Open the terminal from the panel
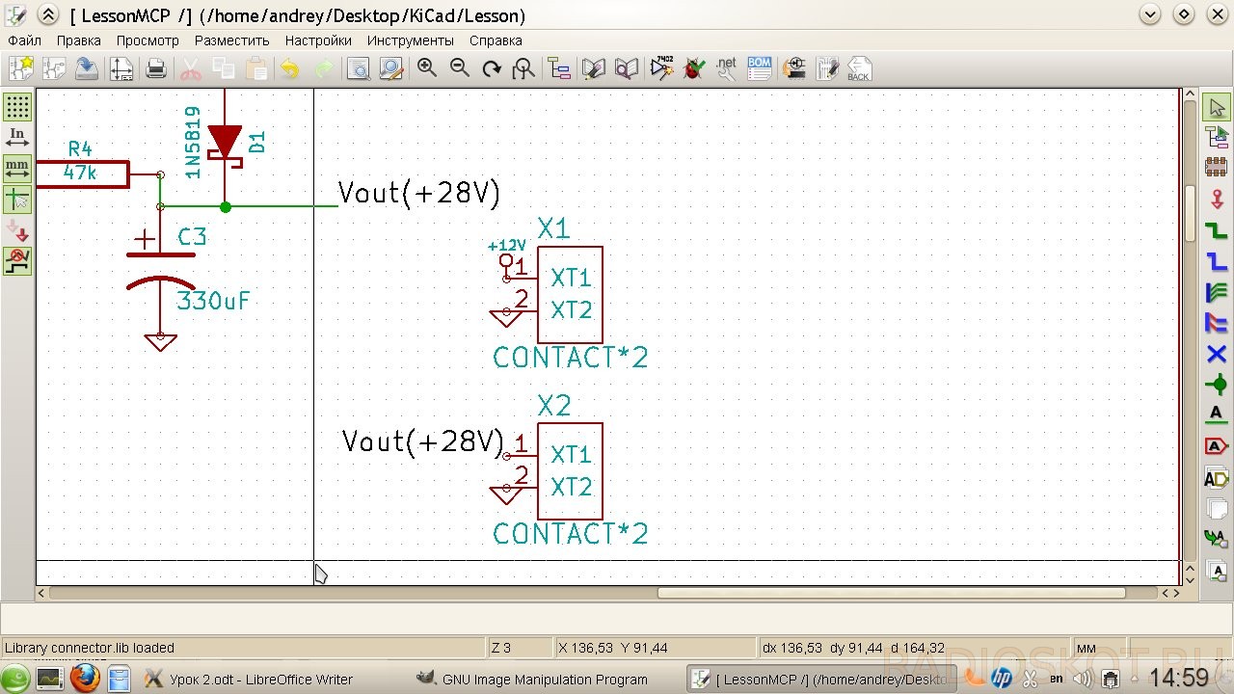 49,679
